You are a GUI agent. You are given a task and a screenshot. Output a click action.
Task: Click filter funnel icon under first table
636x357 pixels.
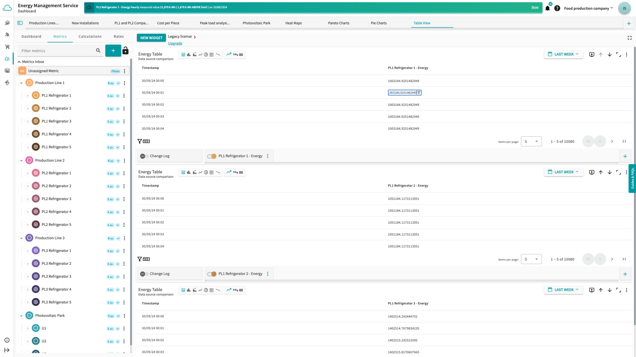point(139,141)
